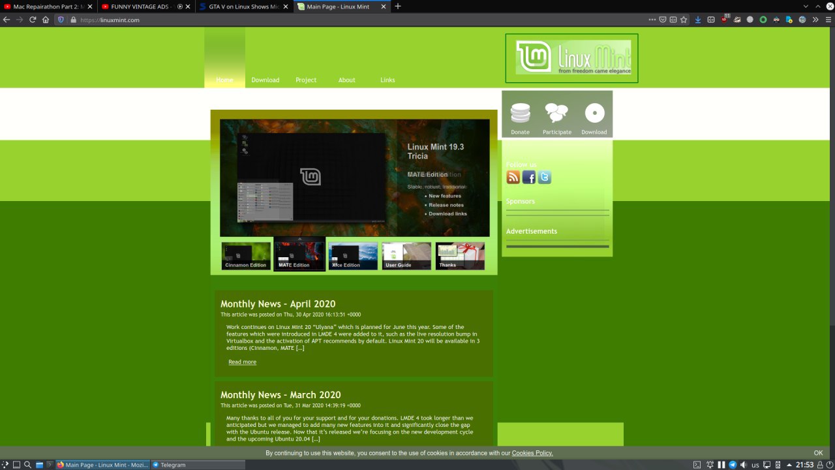
Task: Click the lock screen icon
Action: click(819, 465)
